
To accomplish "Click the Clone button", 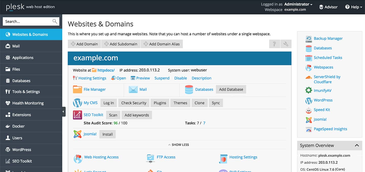I will click(199, 103).
